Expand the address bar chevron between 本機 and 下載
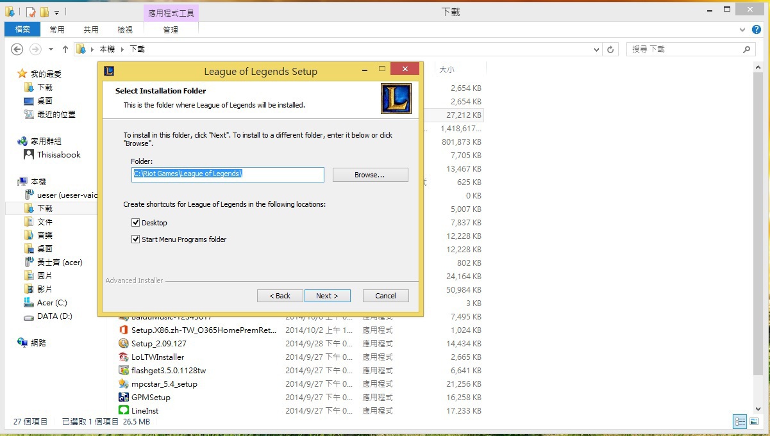The width and height of the screenshot is (770, 436). pos(123,49)
